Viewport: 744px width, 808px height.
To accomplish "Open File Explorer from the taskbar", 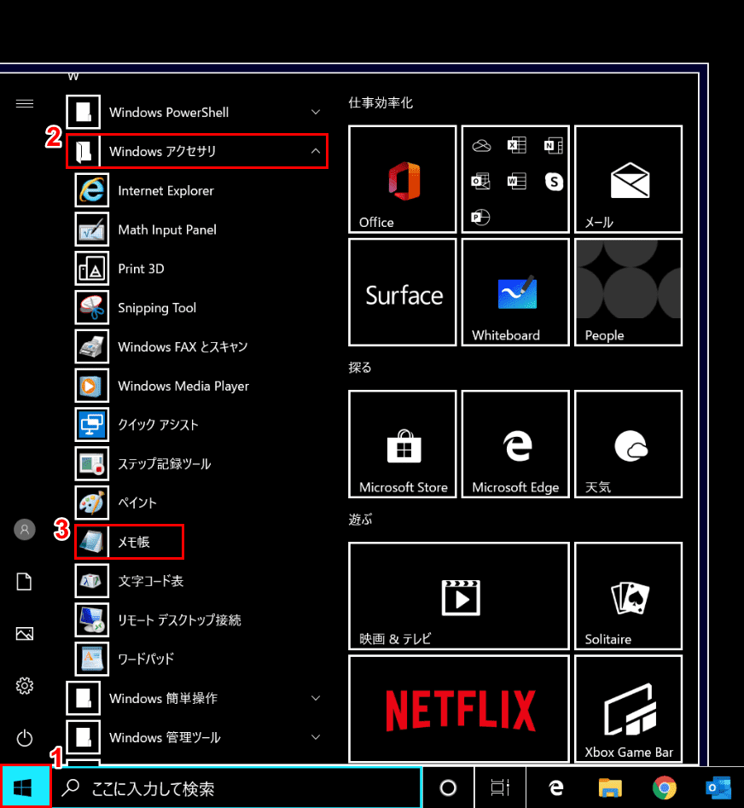I will 610,788.
